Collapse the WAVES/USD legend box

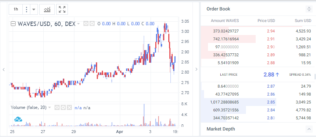click(x=13, y=24)
